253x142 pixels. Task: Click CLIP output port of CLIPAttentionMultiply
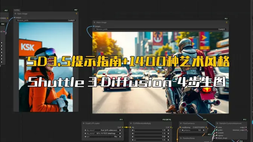point(171,127)
